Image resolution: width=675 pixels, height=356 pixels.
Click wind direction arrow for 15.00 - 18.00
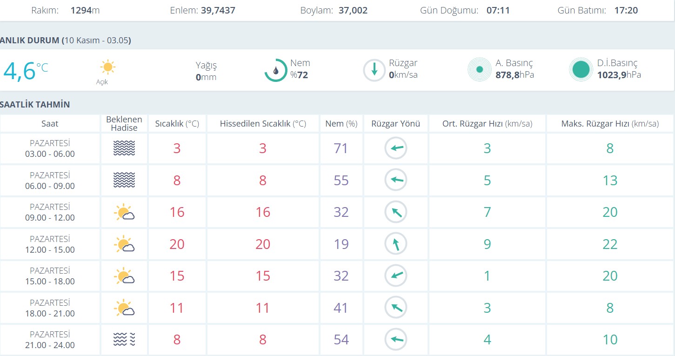click(396, 276)
